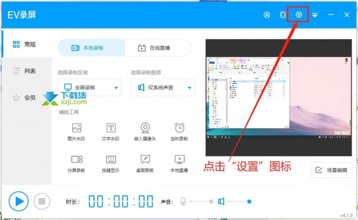
Task: Open the user account icon
Action: [x=267, y=15]
